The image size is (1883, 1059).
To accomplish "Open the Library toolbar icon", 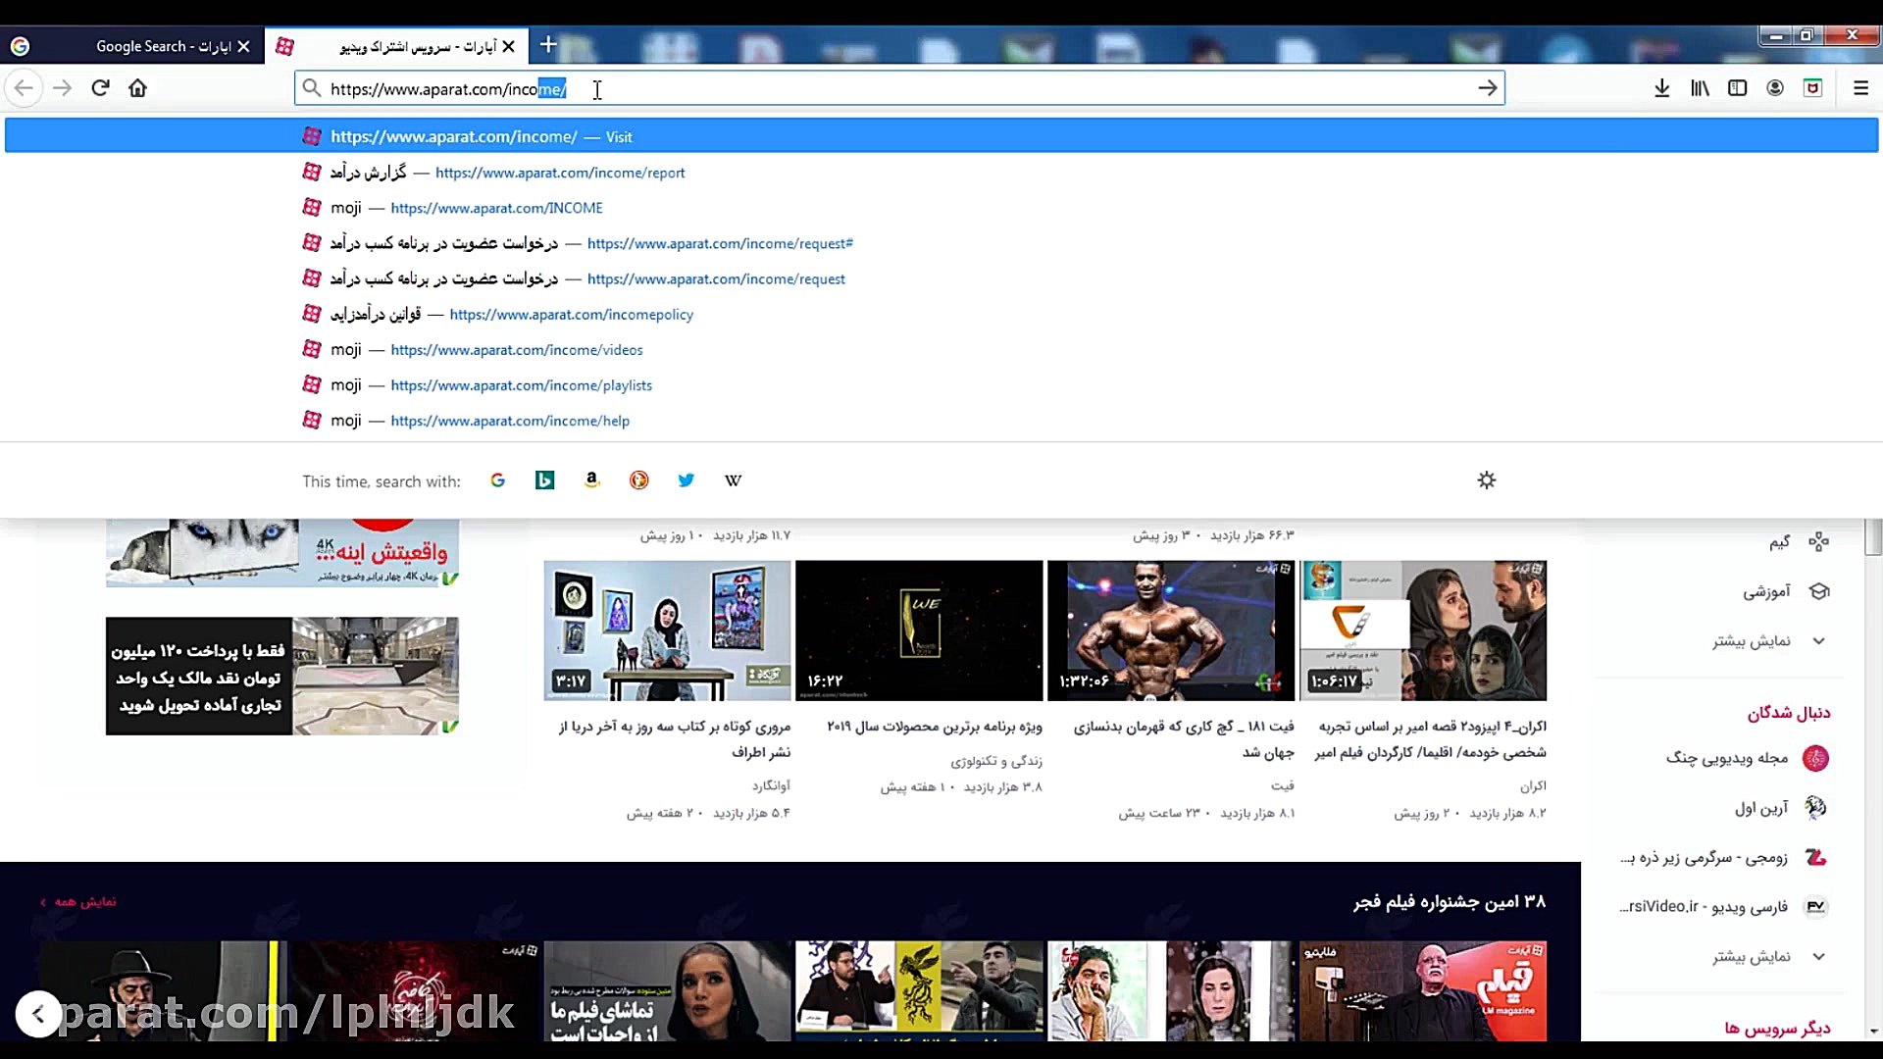I will point(1700,87).
